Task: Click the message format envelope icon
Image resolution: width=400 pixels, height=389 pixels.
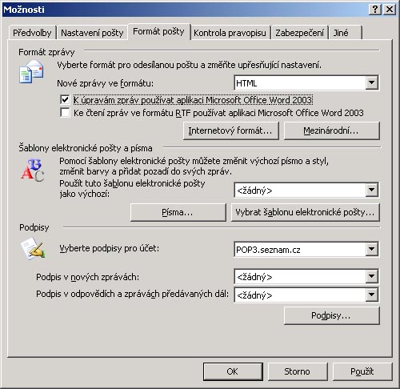Action: 31,71
